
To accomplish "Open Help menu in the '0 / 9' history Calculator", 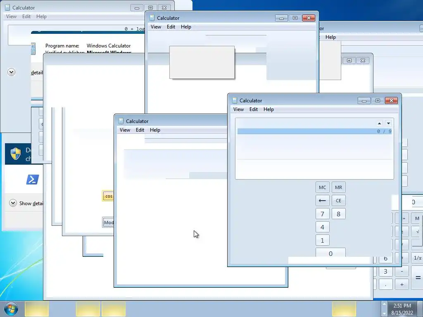I will [269, 109].
